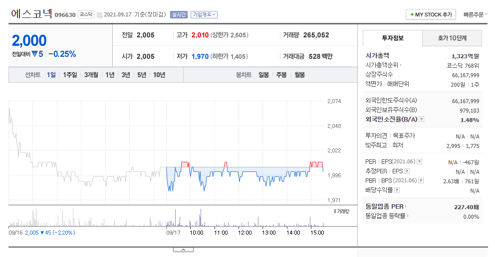This screenshot has width=495, height=257.
Task: Click the previous-day summary 2,005 ▼45 (-2.20%)
Action: click(x=50, y=233)
